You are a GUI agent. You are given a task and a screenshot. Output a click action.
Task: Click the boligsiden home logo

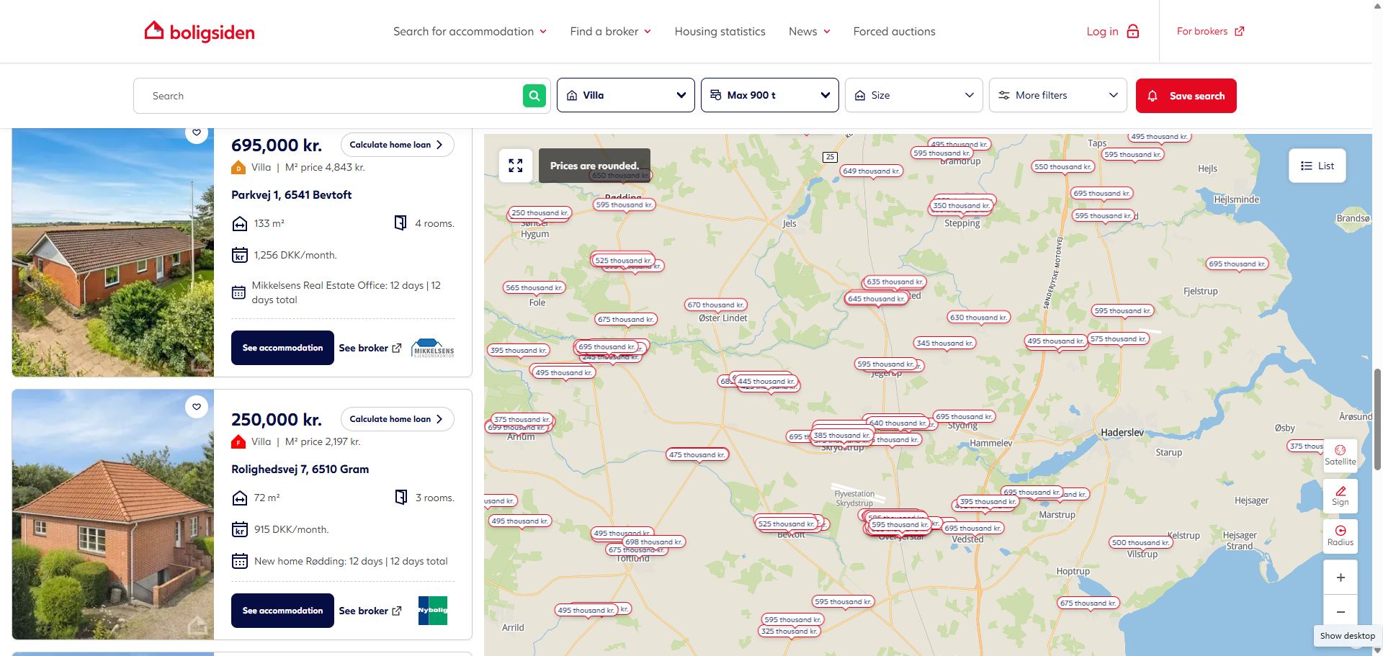tap(200, 32)
